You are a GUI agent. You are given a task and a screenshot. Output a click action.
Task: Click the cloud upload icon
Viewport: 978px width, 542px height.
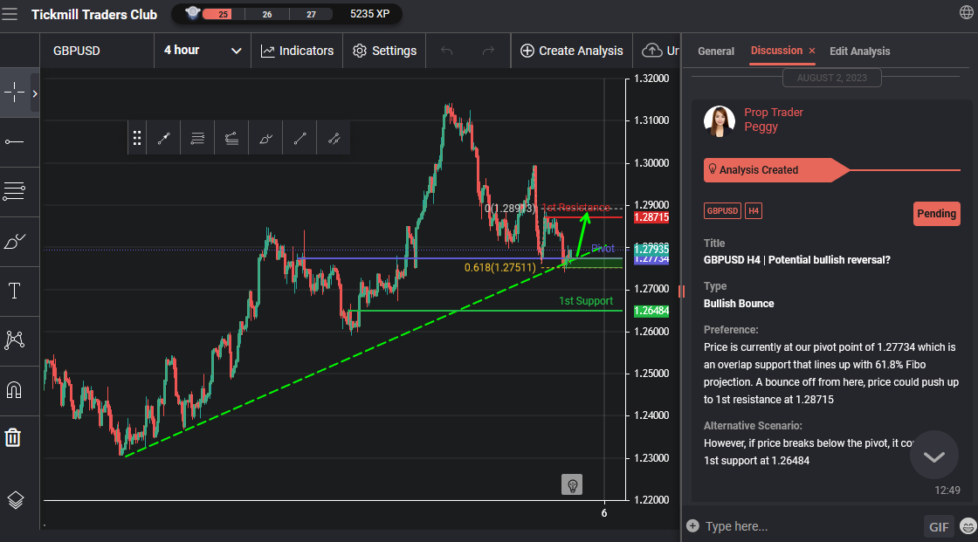651,51
